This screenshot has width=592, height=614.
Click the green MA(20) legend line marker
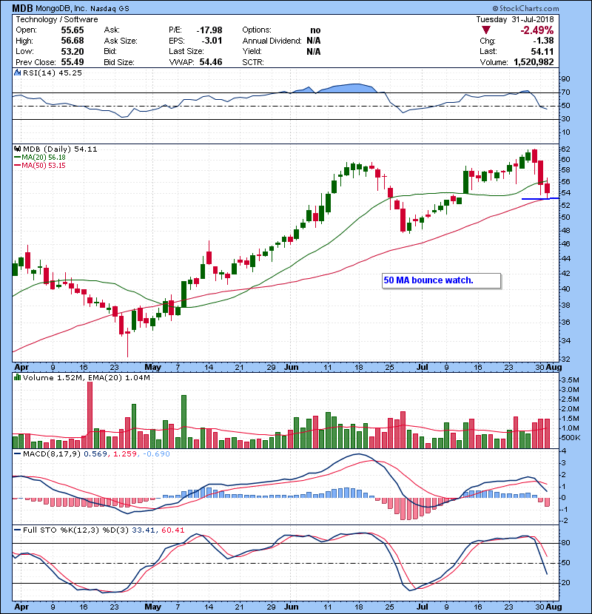[17, 158]
